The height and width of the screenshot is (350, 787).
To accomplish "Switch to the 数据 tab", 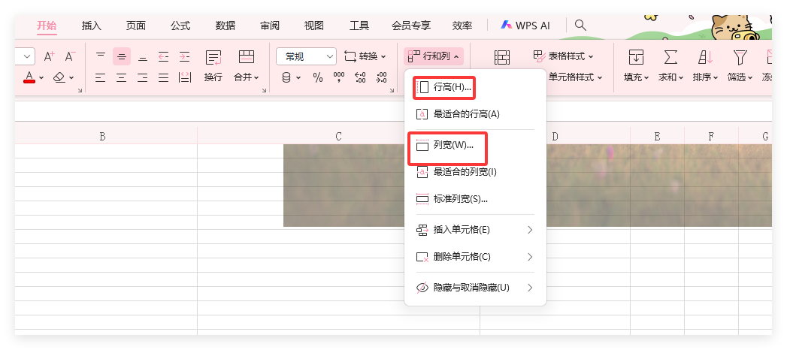I will pos(226,26).
